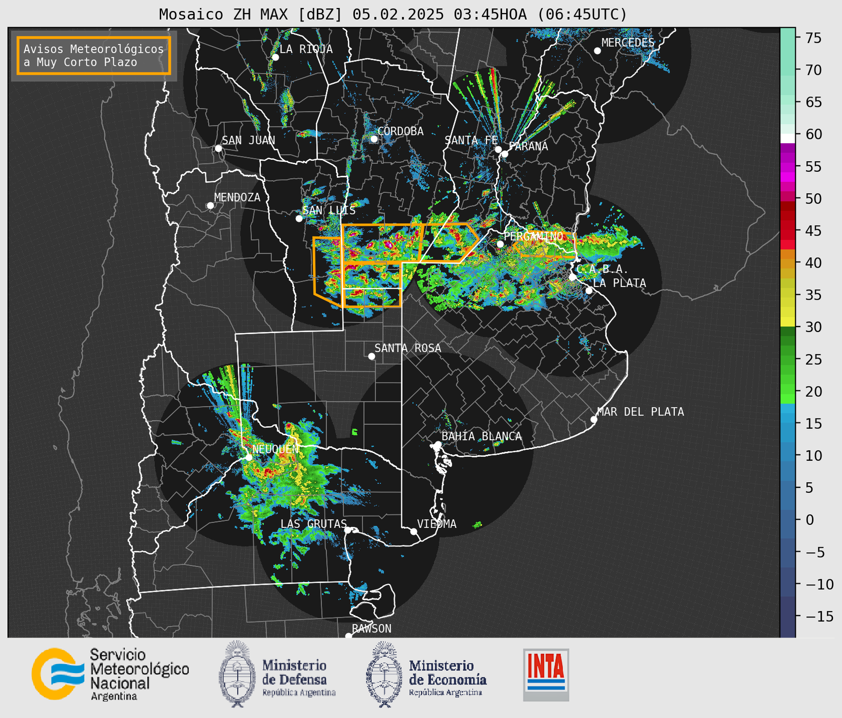Click the Avisos Meteorológicos a Muy Corto Plazo legend
This screenshot has height=718, width=842.
point(94,55)
